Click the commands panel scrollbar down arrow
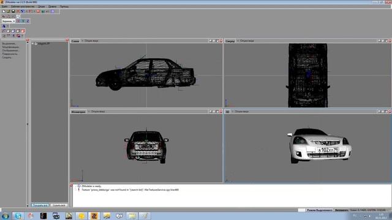The height and width of the screenshot is (220, 392). pyautogui.click(x=28, y=206)
